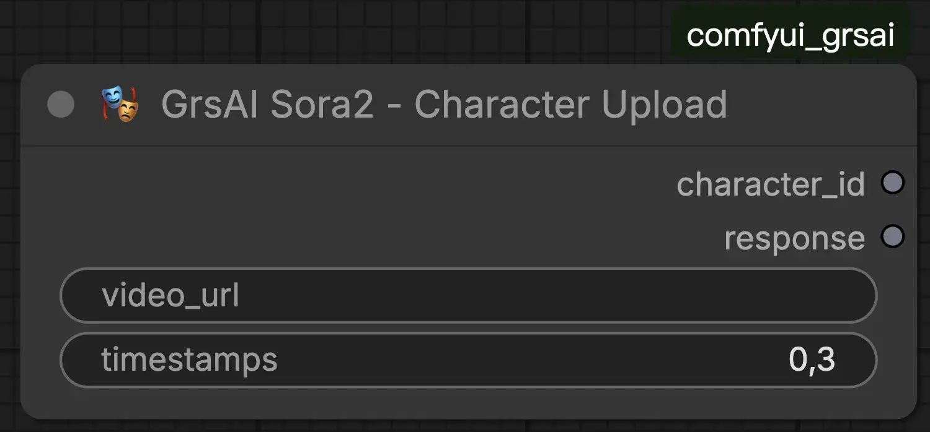Click the response output label
Viewport: 930px width, 432px height.
tap(794, 239)
